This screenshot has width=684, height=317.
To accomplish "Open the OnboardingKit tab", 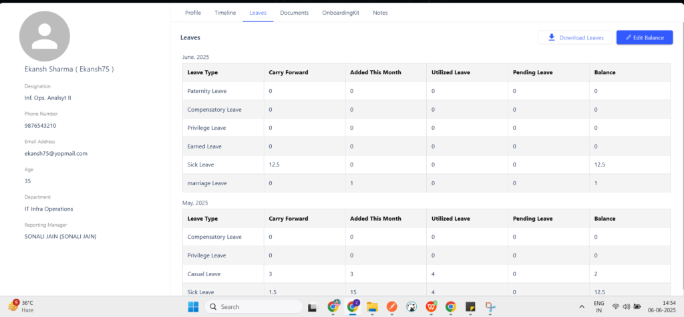I will point(341,13).
